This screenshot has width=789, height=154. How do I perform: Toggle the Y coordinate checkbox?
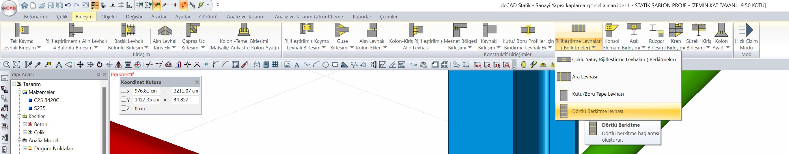pos(124,99)
